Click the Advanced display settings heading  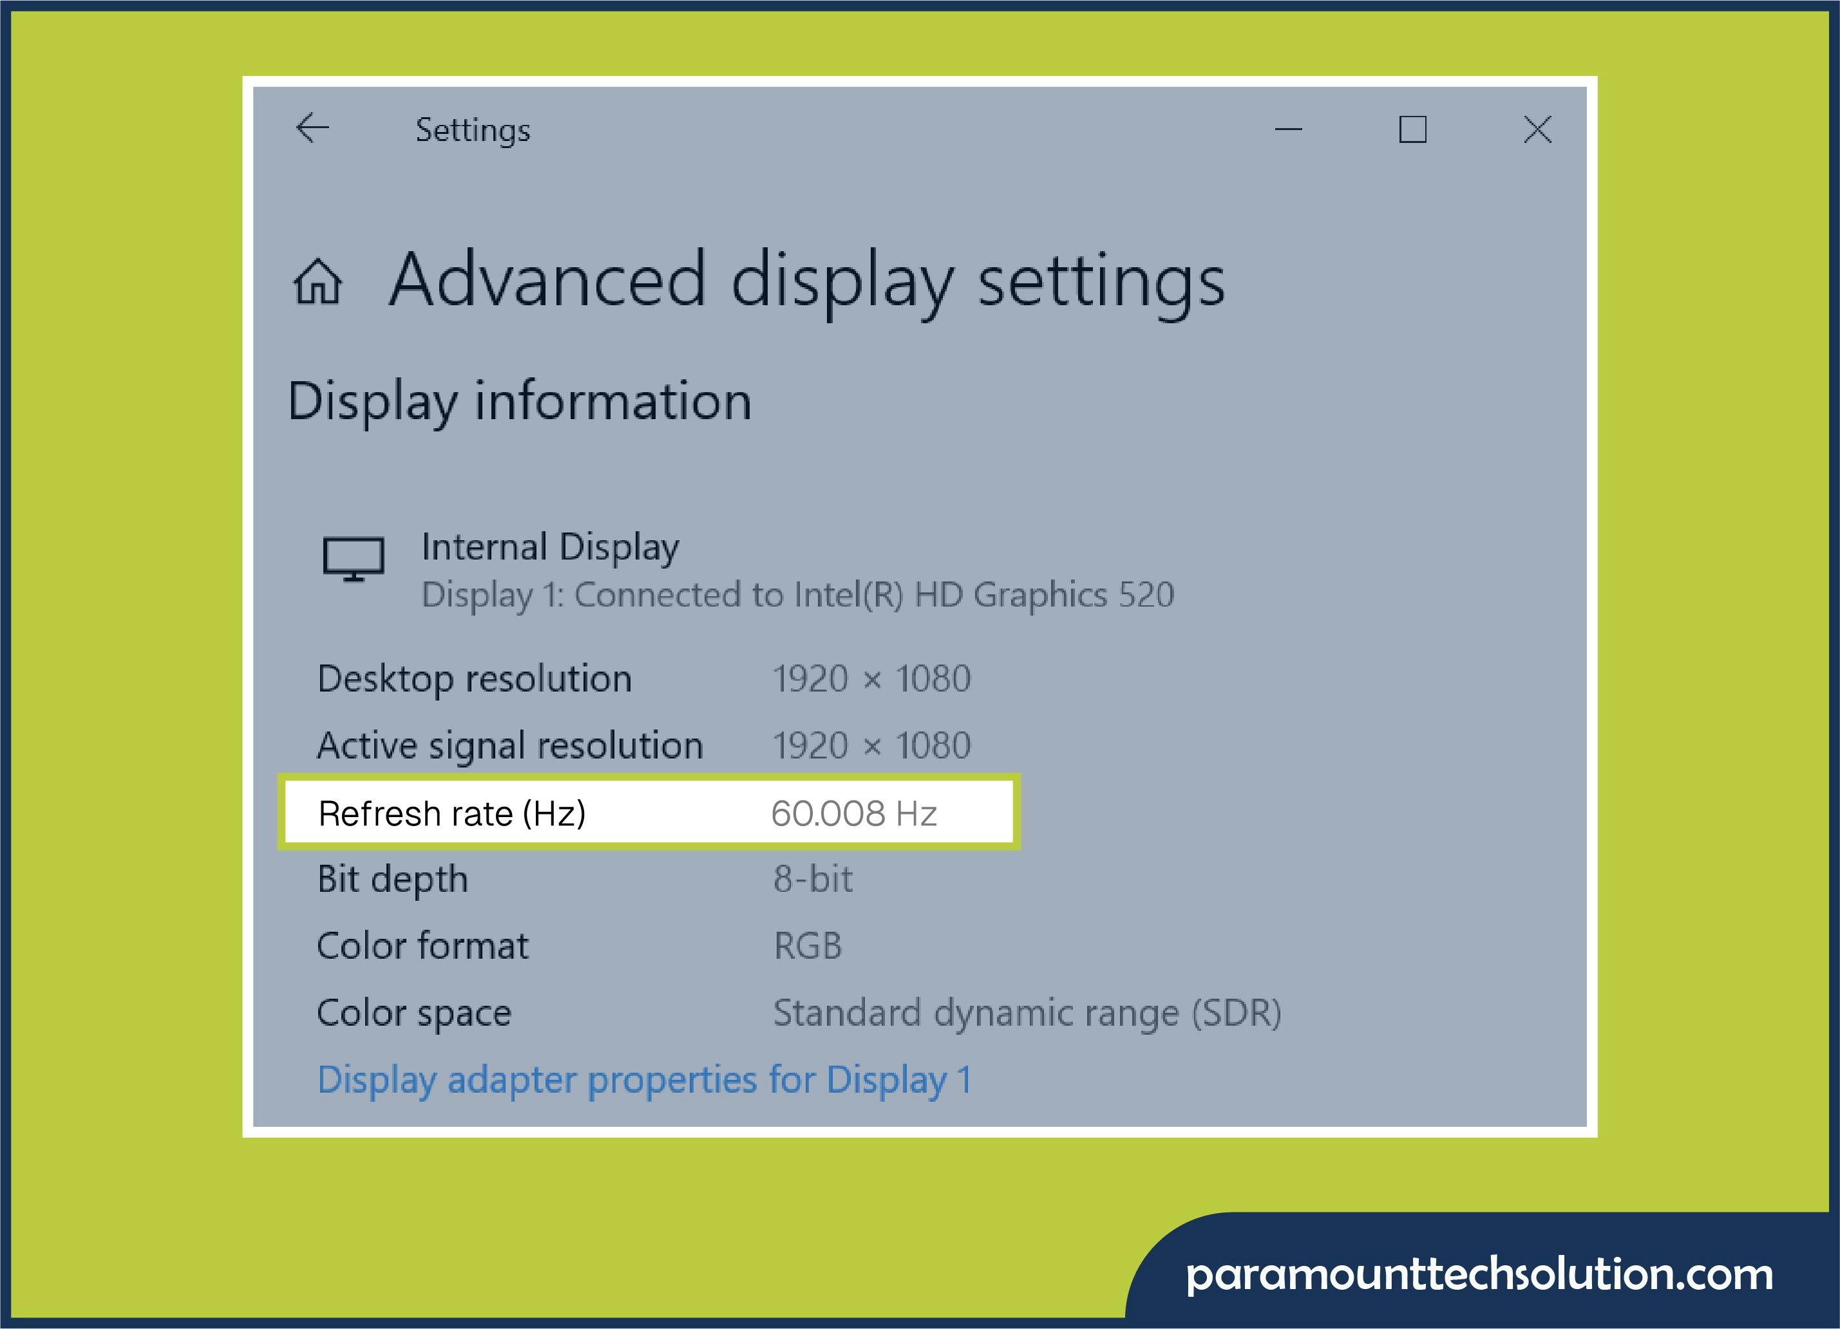pyautogui.click(x=806, y=281)
